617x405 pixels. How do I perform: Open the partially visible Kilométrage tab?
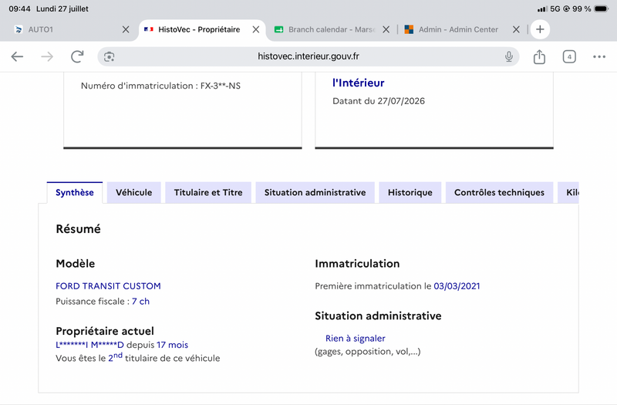(568, 192)
